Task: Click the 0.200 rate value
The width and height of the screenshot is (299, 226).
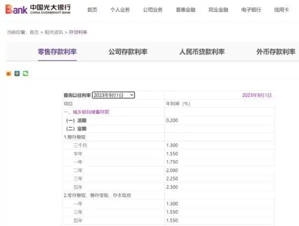Action: [x=172, y=120]
